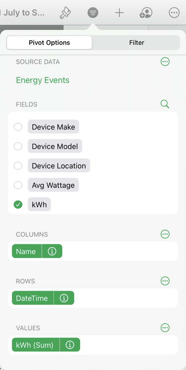186x370 pixels.
Task: Toggle the Avg Wattage field checkbox
Action: [x=18, y=185]
